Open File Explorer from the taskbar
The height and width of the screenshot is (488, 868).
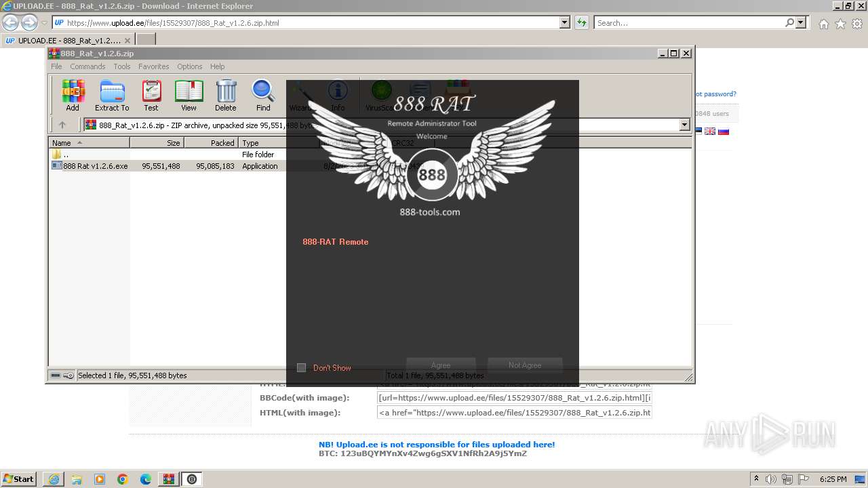point(77,479)
